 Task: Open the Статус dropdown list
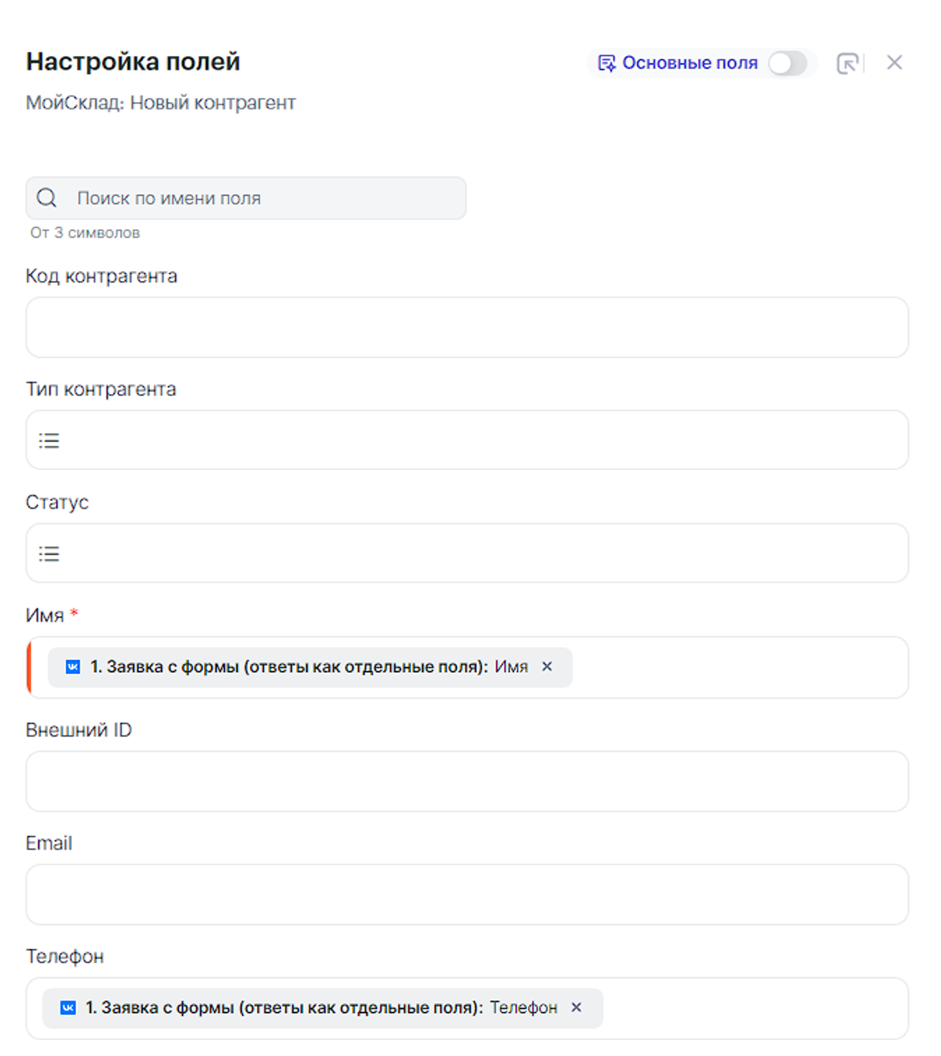pos(467,553)
